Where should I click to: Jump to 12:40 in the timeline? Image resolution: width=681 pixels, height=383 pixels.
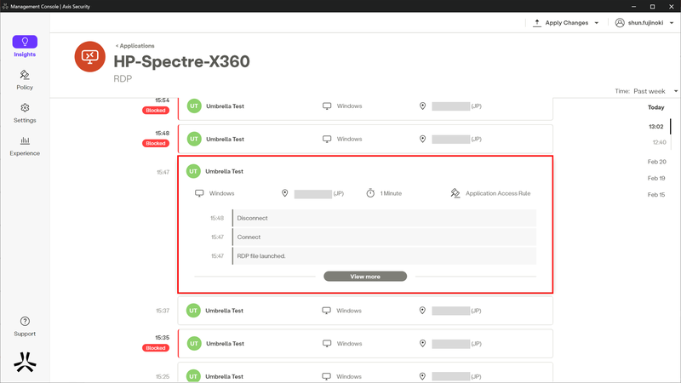point(659,142)
